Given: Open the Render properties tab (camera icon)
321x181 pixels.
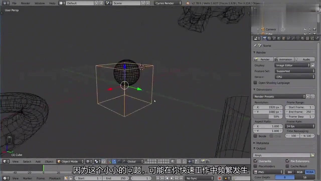Looking at the screenshot, I should point(265,38).
